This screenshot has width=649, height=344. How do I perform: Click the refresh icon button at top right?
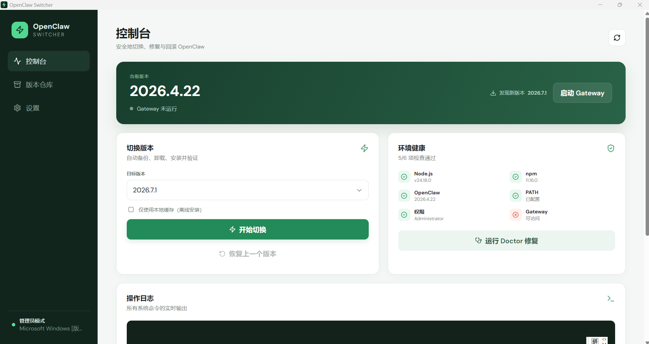[617, 38]
